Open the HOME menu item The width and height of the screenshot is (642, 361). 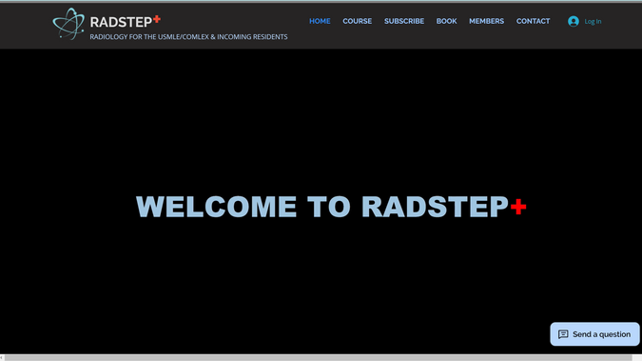[x=320, y=21]
